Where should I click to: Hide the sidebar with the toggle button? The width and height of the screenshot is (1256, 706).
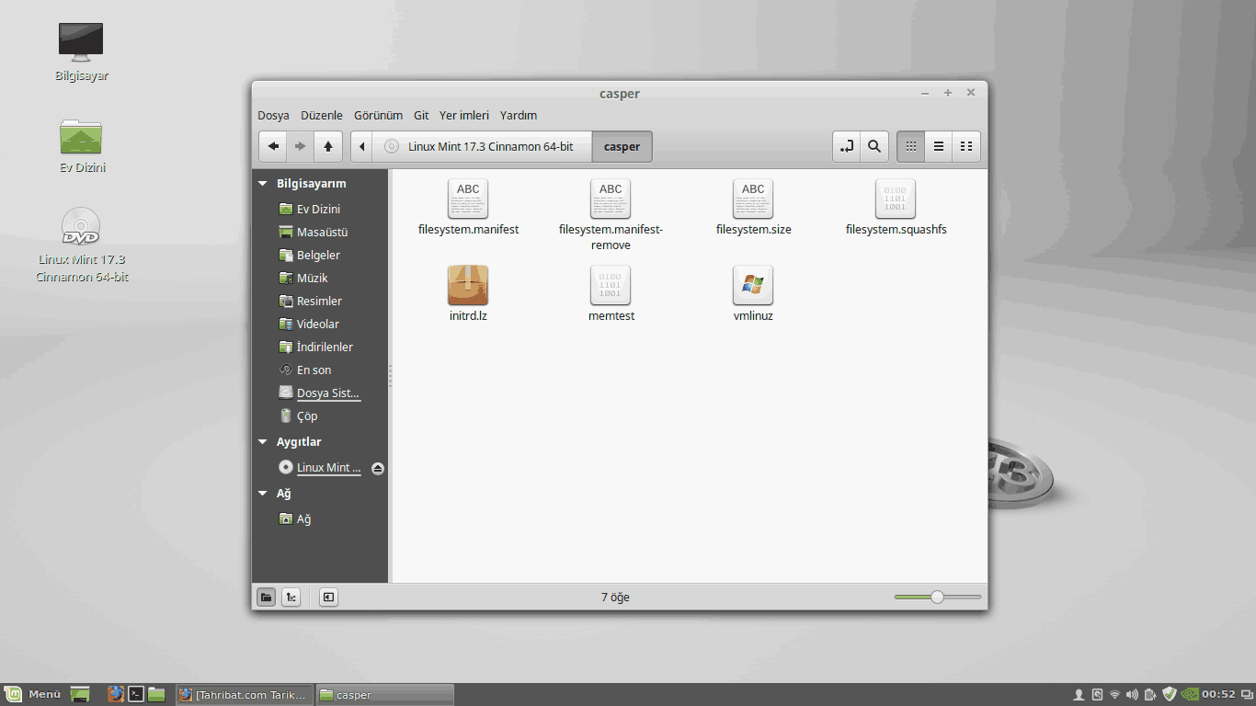click(328, 598)
